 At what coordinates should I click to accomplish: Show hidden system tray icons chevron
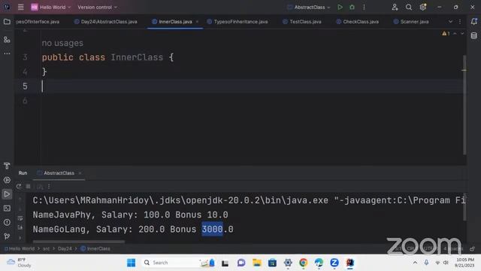pyautogui.click(x=415, y=263)
